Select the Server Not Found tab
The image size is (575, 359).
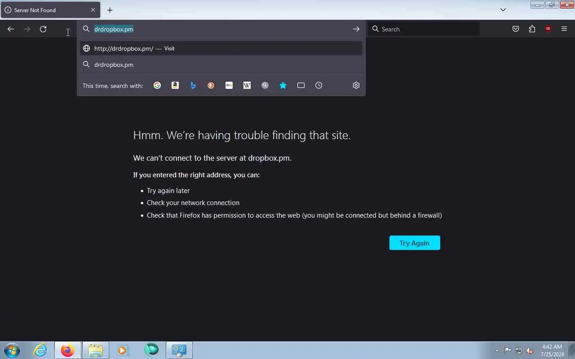click(50, 10)
